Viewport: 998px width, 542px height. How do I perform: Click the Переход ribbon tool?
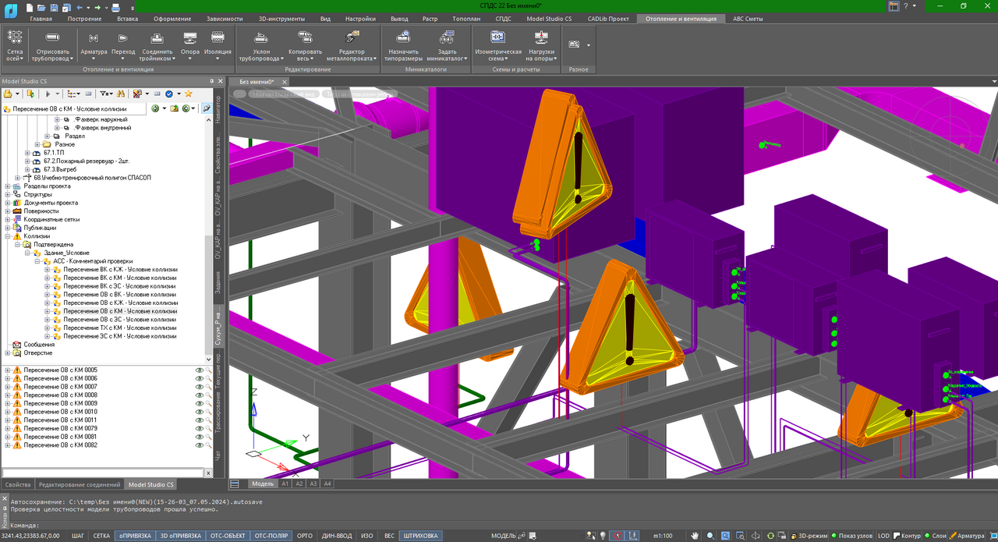[123, 45]
